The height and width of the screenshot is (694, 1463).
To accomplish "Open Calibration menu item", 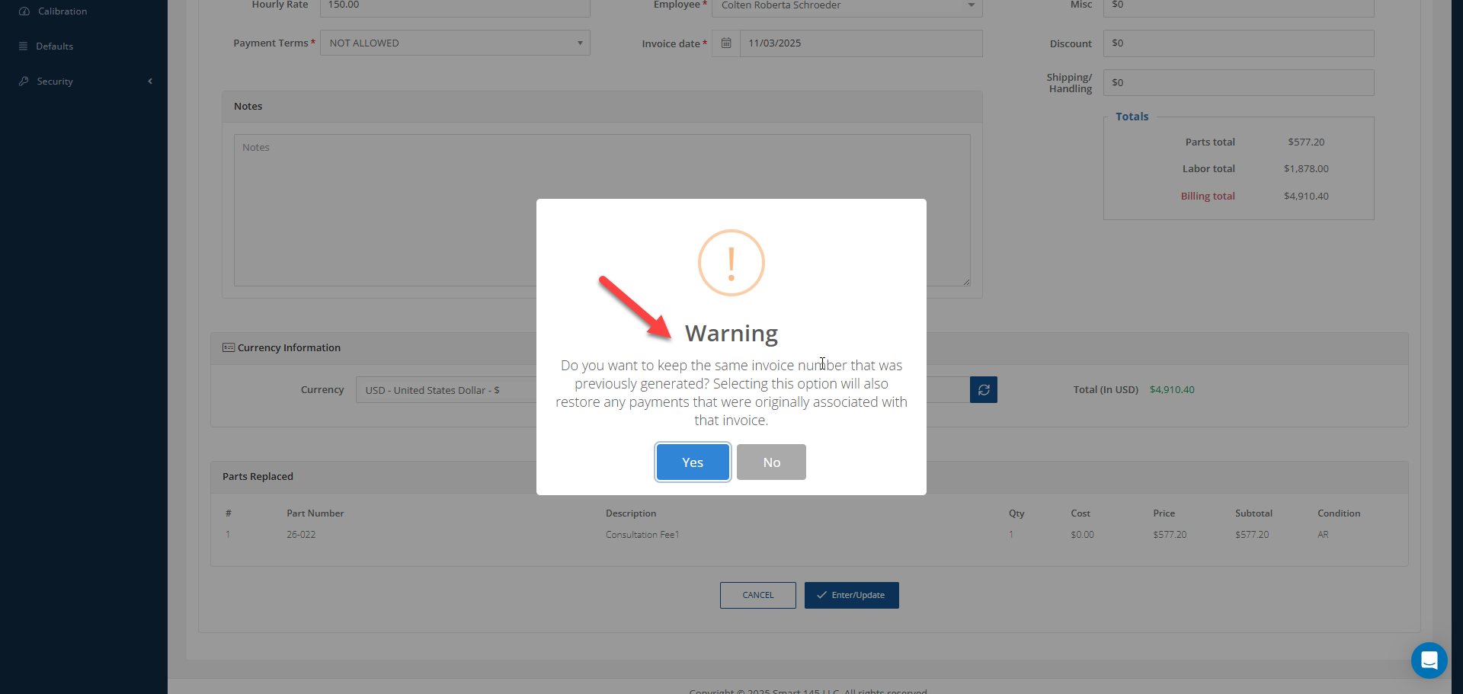I will pyautogui.click(x=62, y=11).
